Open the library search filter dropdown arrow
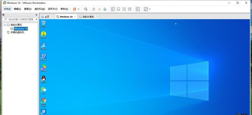 pyautogui.click(x=36, y=19)
